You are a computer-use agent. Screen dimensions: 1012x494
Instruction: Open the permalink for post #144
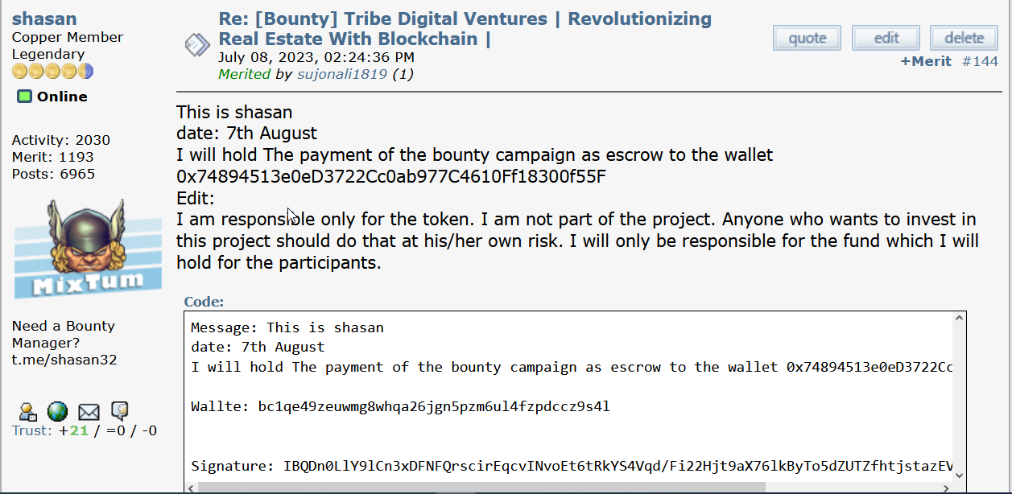coord(980,61)
